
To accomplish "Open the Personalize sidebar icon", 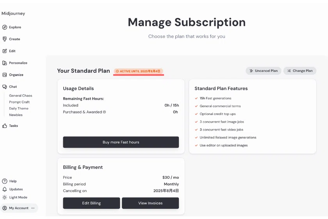I will pyautogui.click(x=5, y=63).
